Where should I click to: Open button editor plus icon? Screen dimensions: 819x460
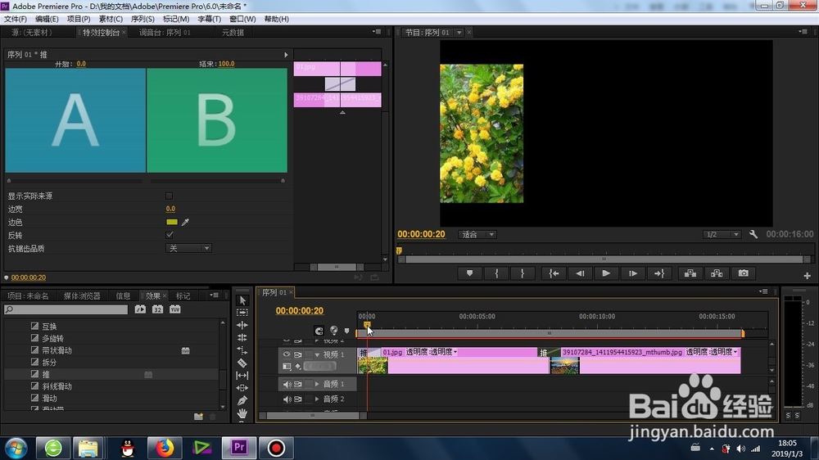point(807,276)
